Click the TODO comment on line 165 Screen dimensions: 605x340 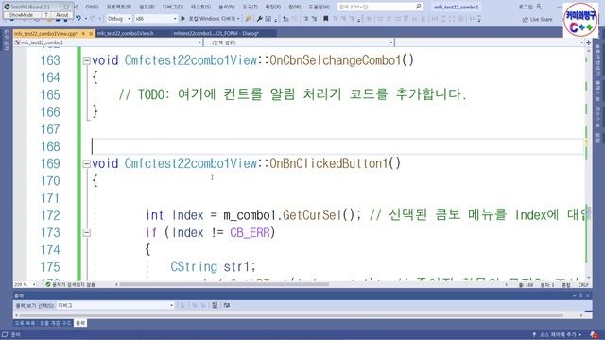tap(293, 94)
